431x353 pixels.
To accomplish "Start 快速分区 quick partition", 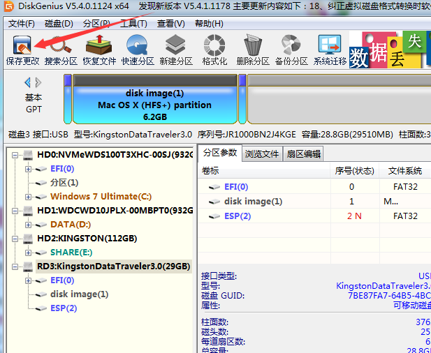I will [x=138, y=50].
